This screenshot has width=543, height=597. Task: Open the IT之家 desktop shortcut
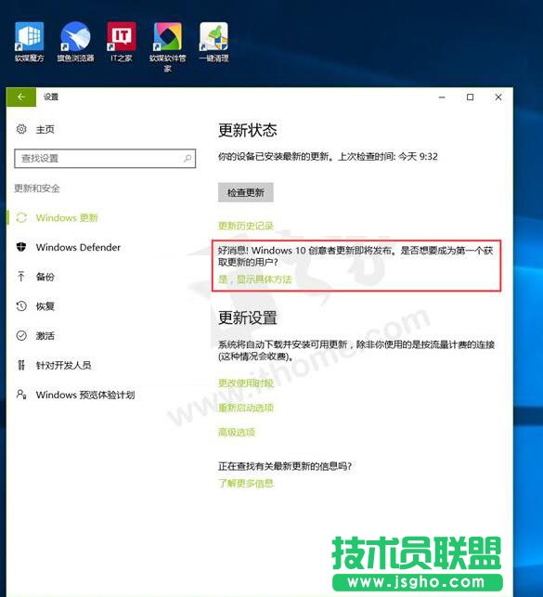tap(122, 42)
